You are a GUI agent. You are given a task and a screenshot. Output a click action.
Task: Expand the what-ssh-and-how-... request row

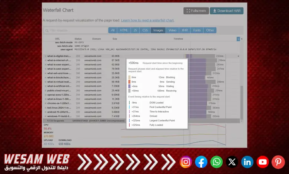point(46,73)
